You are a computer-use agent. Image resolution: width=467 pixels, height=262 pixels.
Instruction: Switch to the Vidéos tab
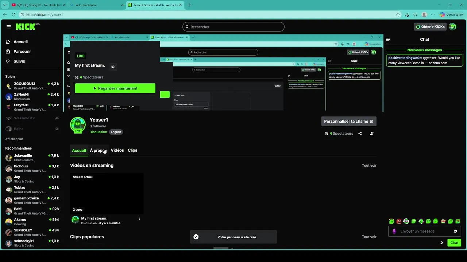[x=117, y=150]
